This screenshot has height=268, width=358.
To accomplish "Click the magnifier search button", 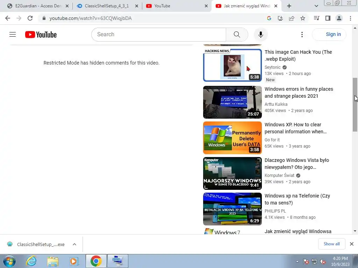I will (x=237, y=35).
